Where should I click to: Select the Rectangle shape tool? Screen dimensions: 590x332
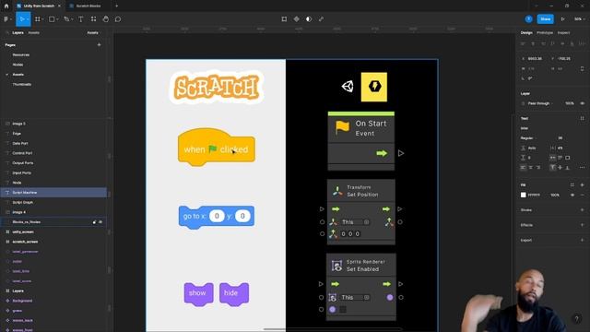coord(52,19)
